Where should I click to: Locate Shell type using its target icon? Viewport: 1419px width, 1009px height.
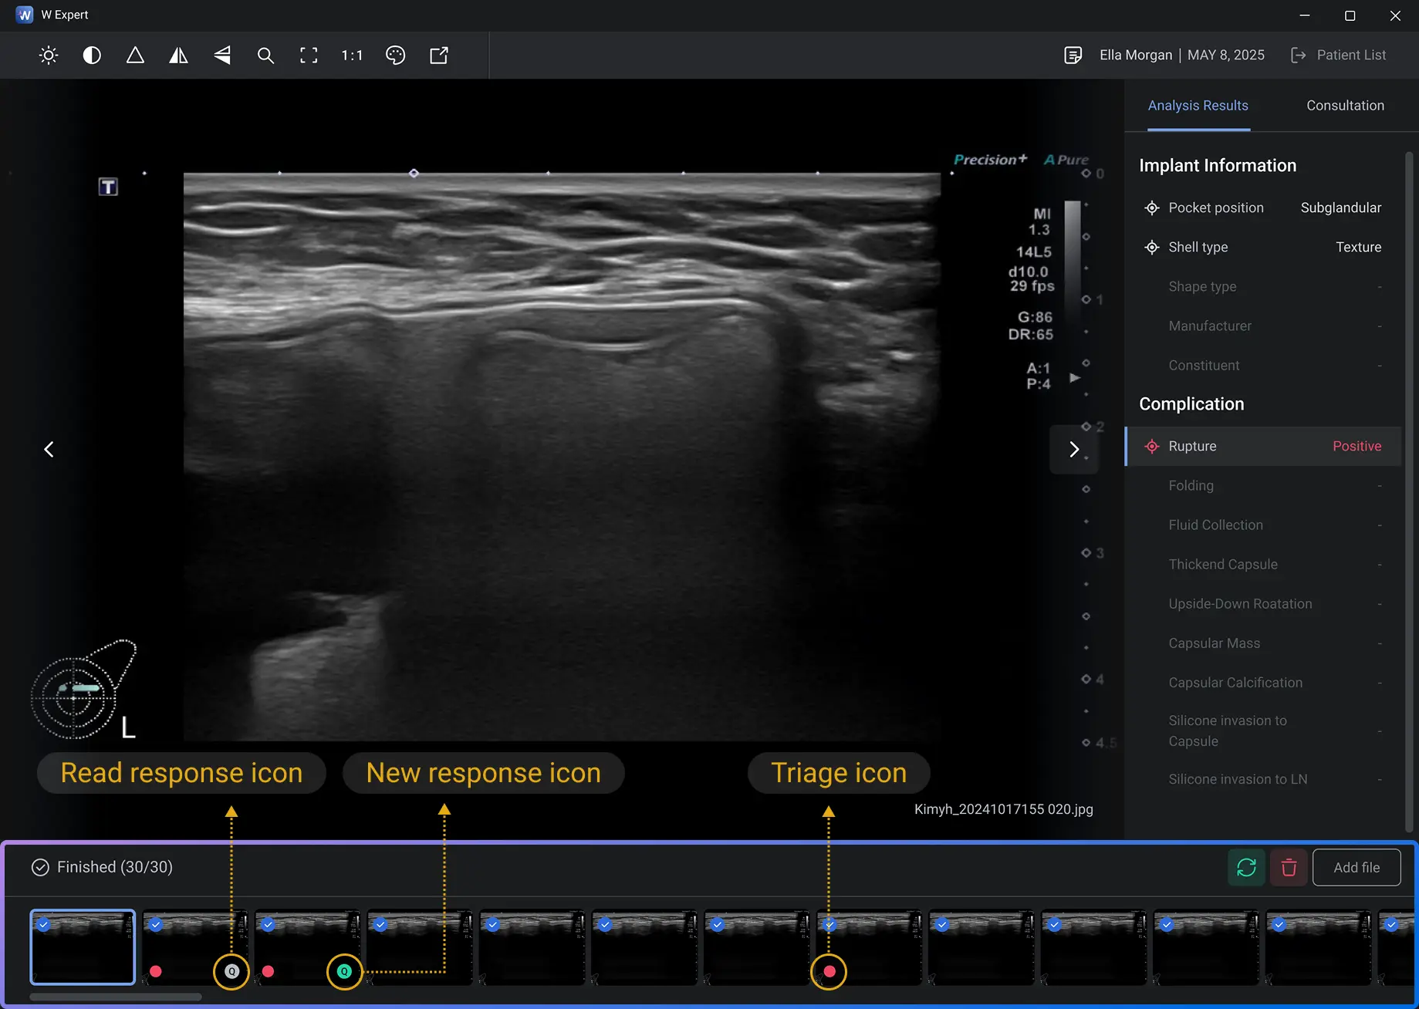coord(1152,247)
